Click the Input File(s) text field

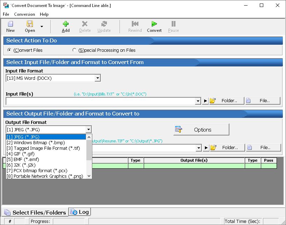tap(100, 101)
